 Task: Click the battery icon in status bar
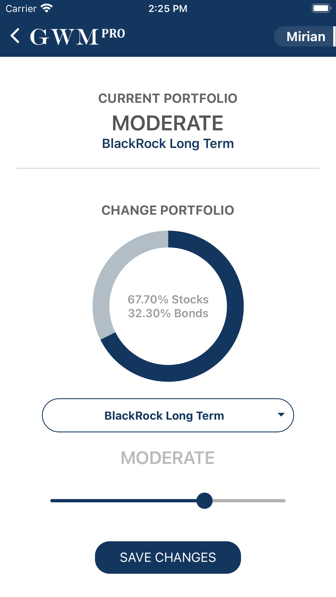coord(322,8)
